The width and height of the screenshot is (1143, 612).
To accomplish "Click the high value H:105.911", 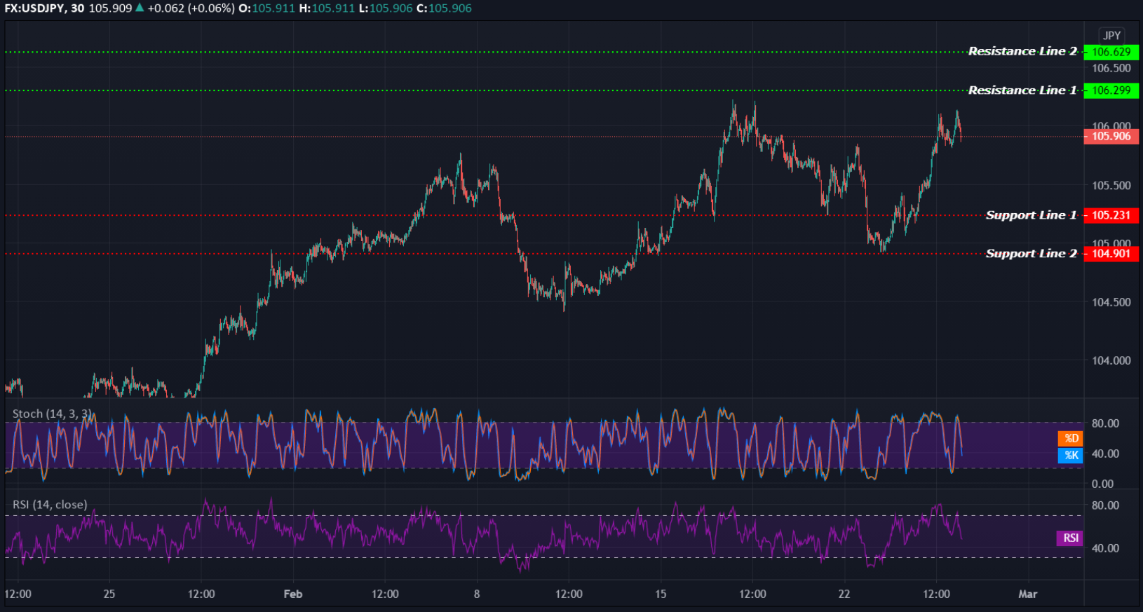I will coord(327,8).
